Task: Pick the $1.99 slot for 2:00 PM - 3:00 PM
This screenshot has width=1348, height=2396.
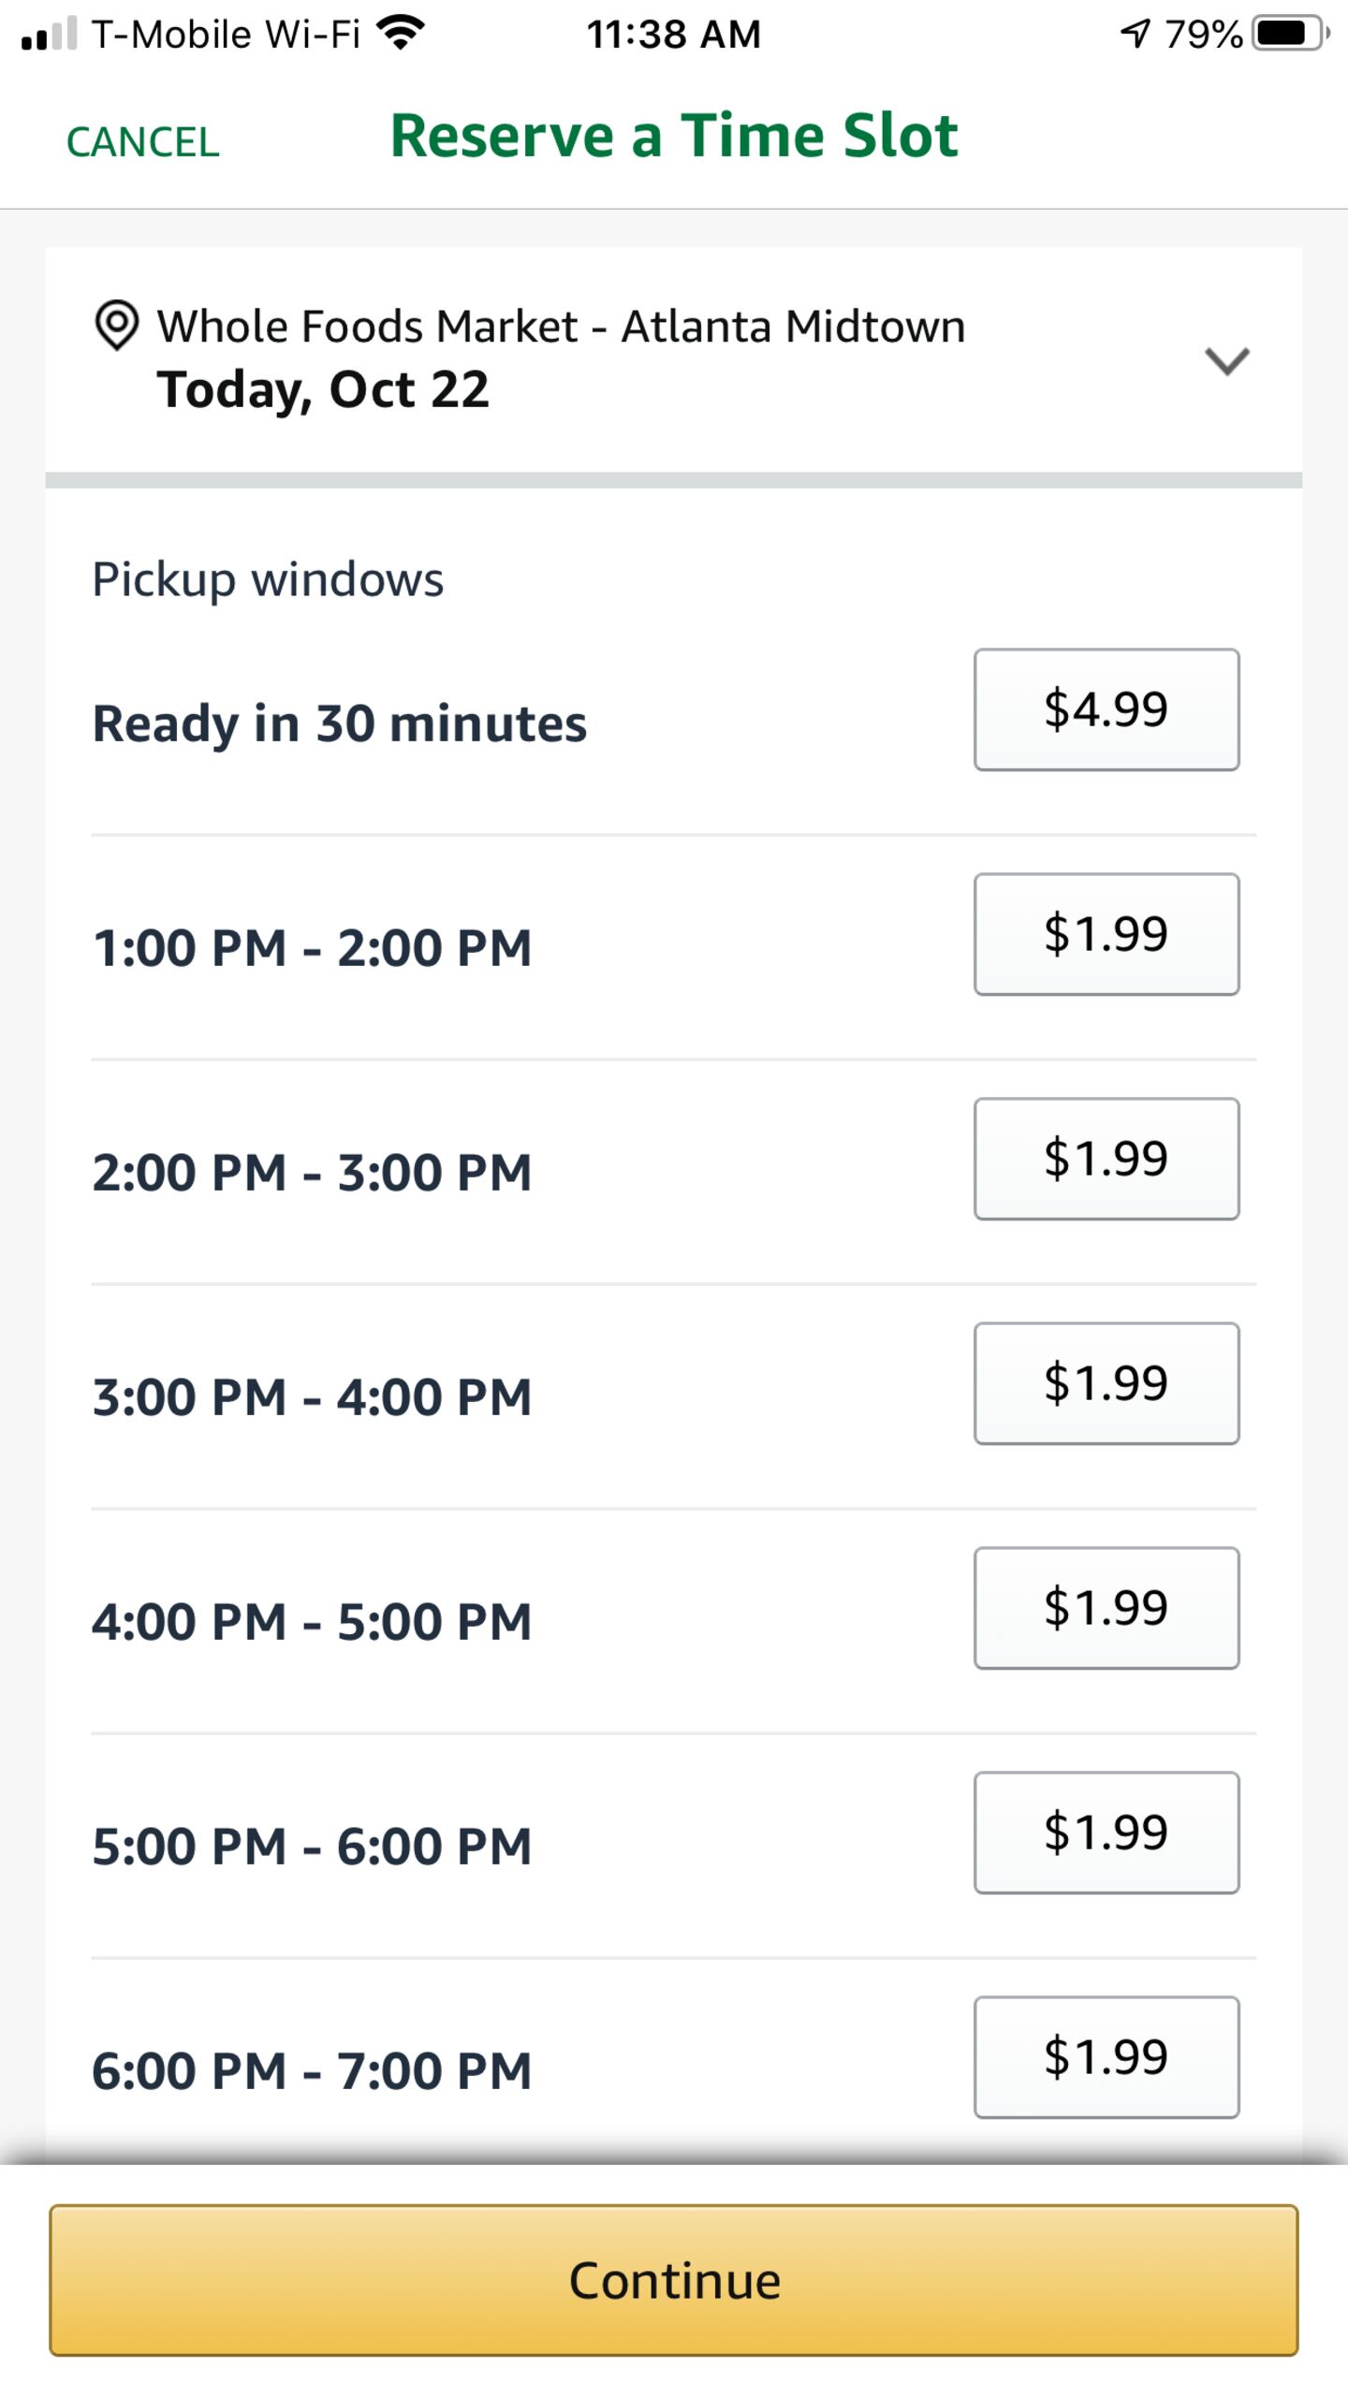Action: (x=1106, y=1159)
